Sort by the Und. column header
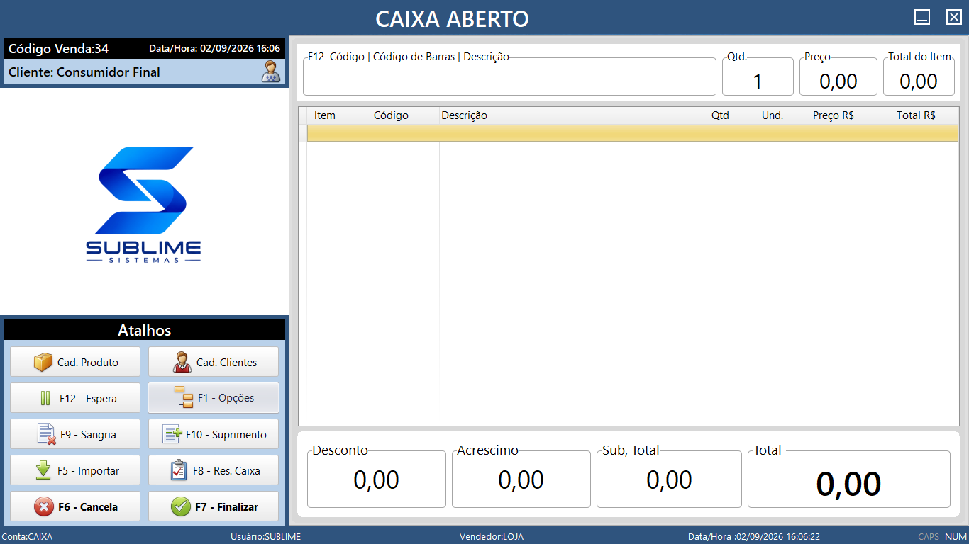The width and height of the screenshot is (969, 544). [773, 115]
